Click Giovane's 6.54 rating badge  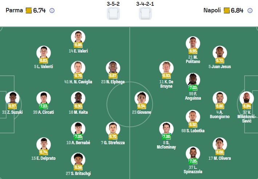click(x=141, y=106)
